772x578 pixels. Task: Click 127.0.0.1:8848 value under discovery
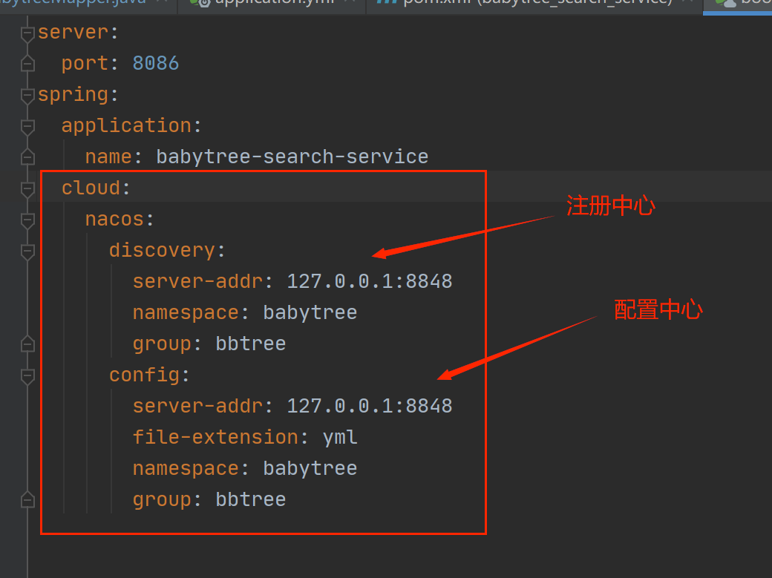[x=369, y=282]
